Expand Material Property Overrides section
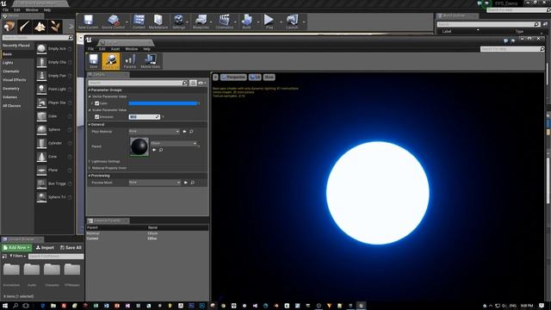The width and height of the screenshot is (551, 310). pyautogui.click(x=90, y=168)
